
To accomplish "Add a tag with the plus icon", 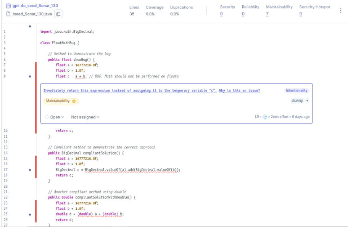I will coord(308,101).
